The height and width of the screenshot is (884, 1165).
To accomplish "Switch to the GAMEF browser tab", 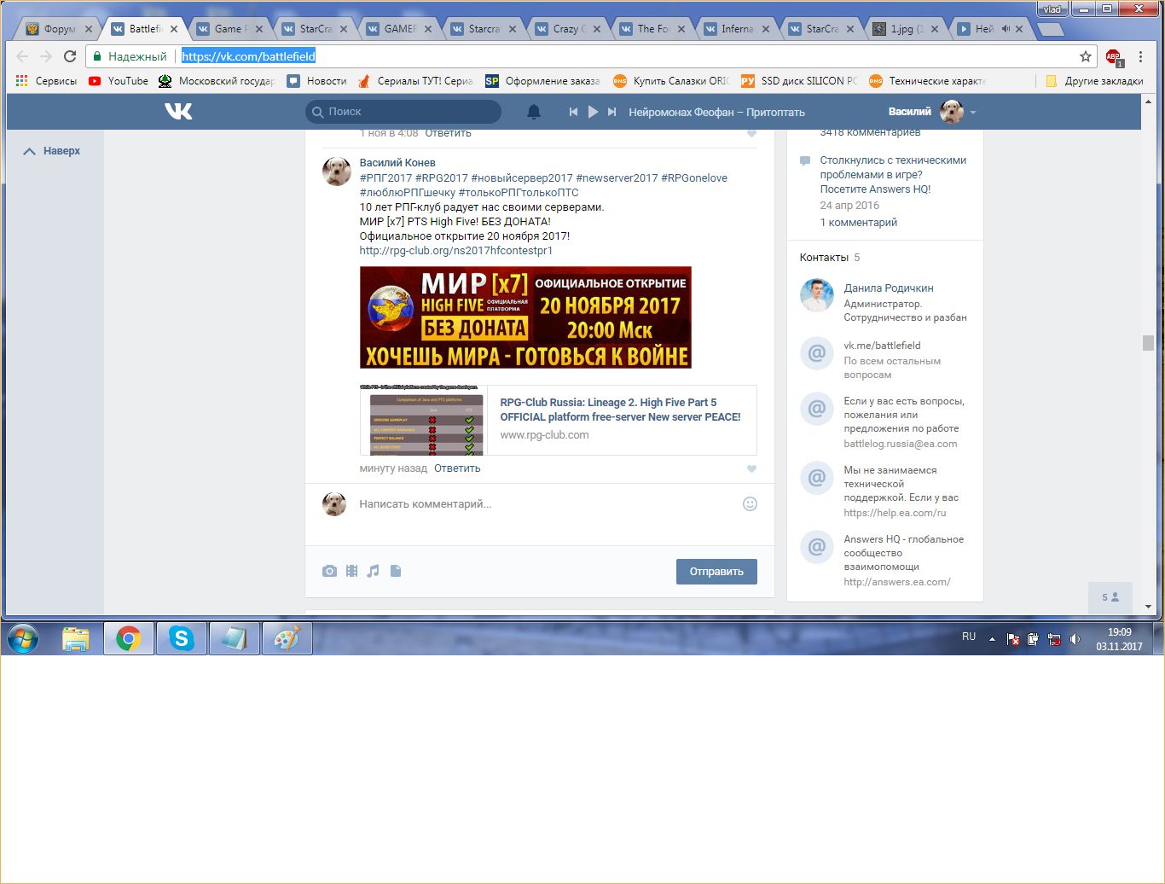I will pos(398,29).
